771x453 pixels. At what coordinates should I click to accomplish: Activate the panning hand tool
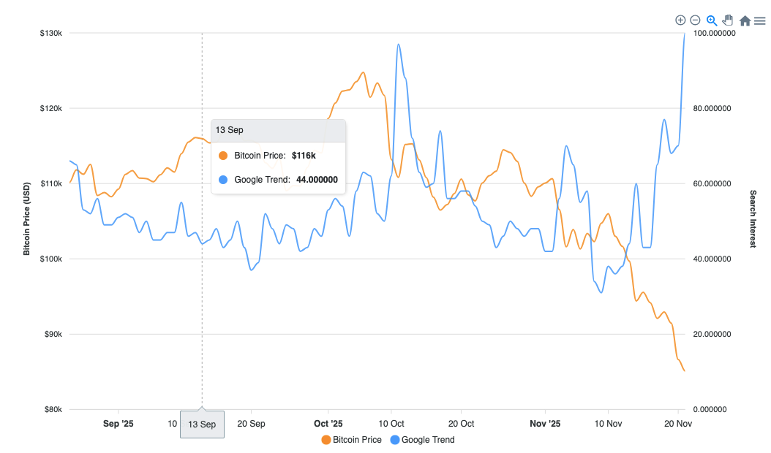[727, 20]
